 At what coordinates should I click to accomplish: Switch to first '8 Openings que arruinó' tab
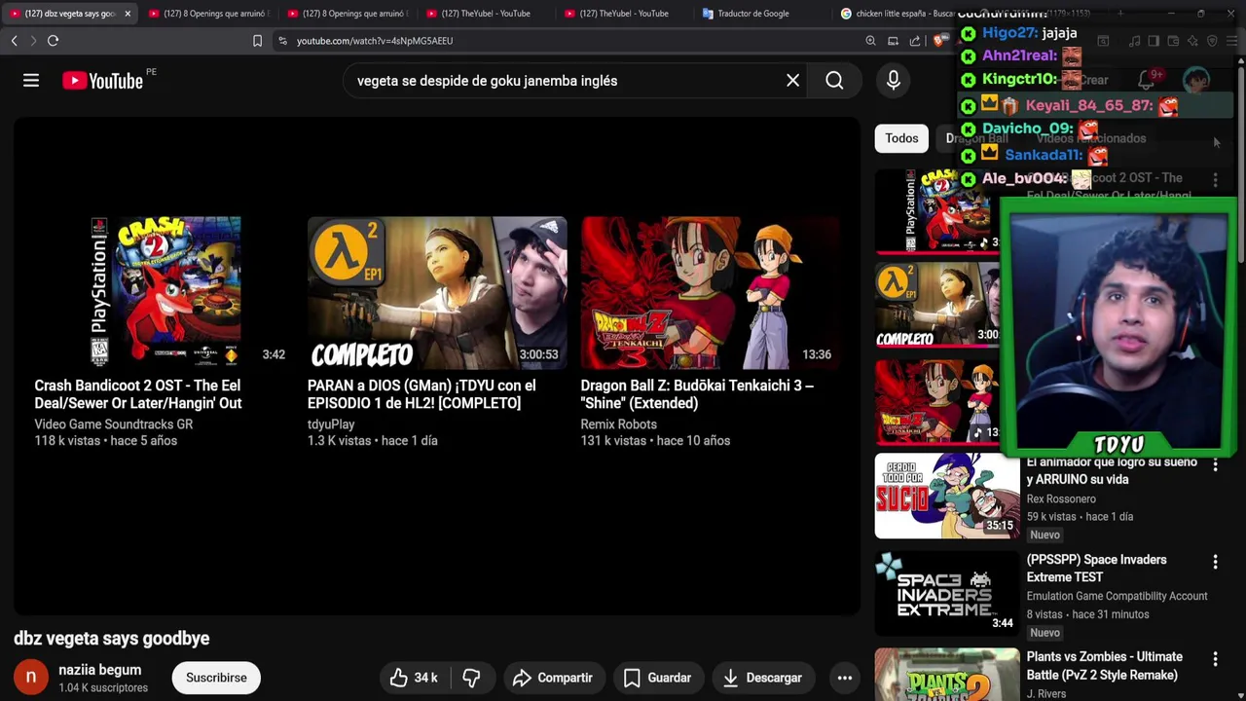click(x=207, y=14)
